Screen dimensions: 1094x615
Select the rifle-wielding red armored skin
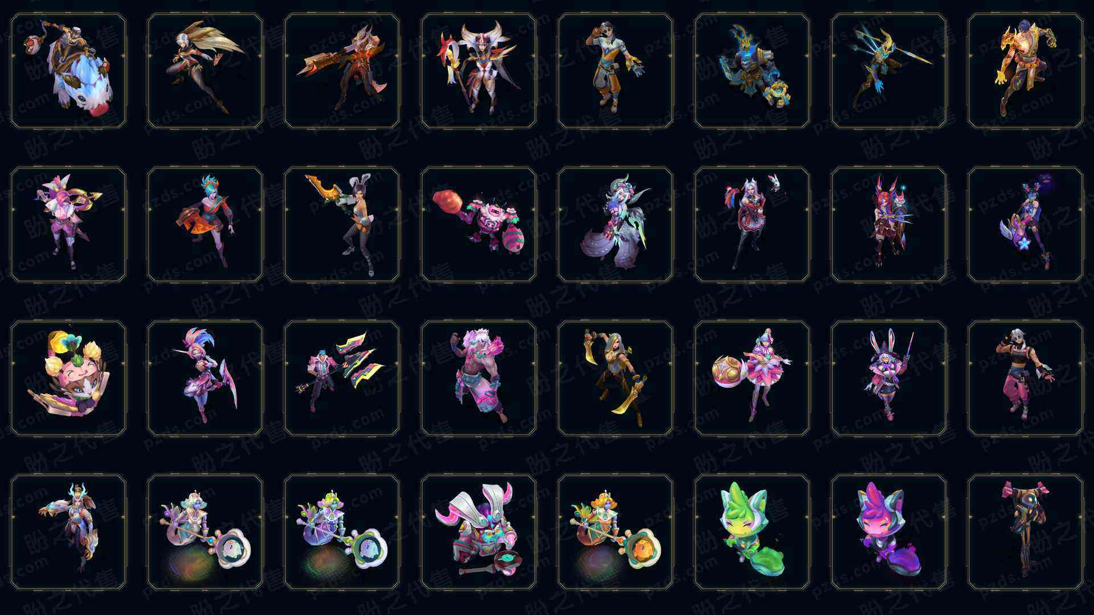pos(342,71)
